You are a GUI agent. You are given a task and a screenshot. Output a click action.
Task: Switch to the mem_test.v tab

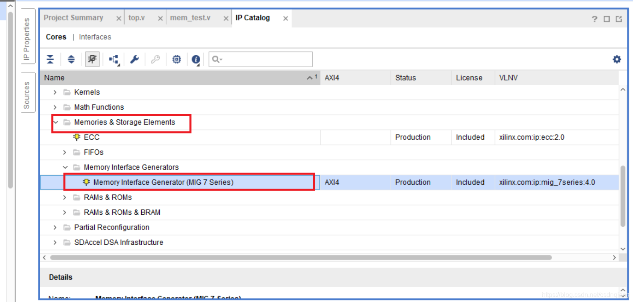click(190, 18)
